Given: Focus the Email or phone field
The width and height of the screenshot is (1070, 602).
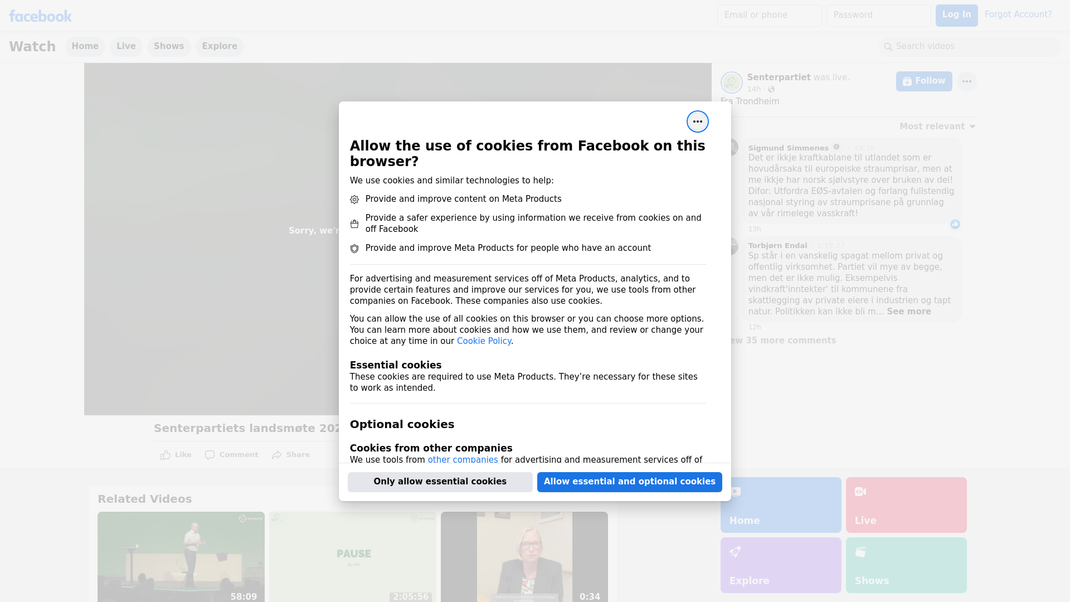Looking at the screenshot, I should tap(769, 16).
